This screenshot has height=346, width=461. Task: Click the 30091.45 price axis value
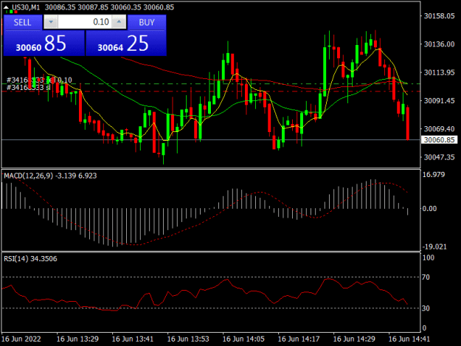point(440,100)
